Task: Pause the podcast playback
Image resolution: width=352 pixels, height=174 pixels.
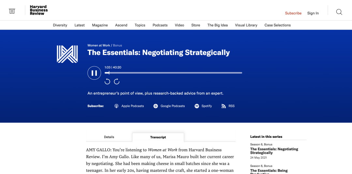Action: [94, 73]
